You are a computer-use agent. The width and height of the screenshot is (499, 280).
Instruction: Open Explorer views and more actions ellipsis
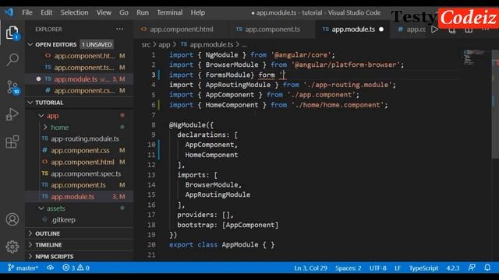(x=119, y=29)
